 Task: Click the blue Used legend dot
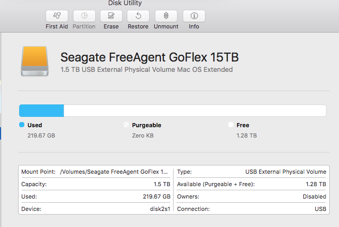pyautogui.click(x=22, y=125)
